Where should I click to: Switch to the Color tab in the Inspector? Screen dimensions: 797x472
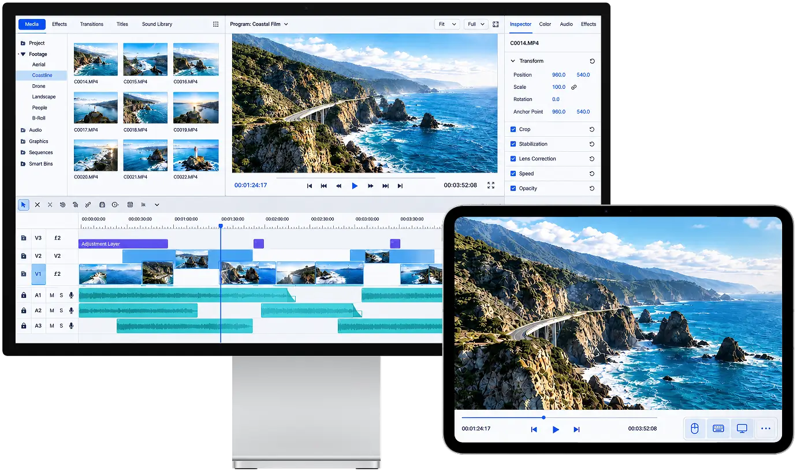pyautogui.click(x=545, y=24)
